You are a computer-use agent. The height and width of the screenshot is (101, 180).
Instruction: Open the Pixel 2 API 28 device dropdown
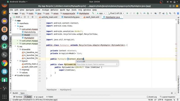116,13
